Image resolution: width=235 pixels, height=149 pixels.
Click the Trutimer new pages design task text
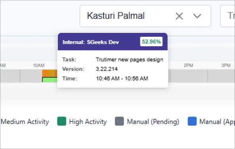(130, 60)
